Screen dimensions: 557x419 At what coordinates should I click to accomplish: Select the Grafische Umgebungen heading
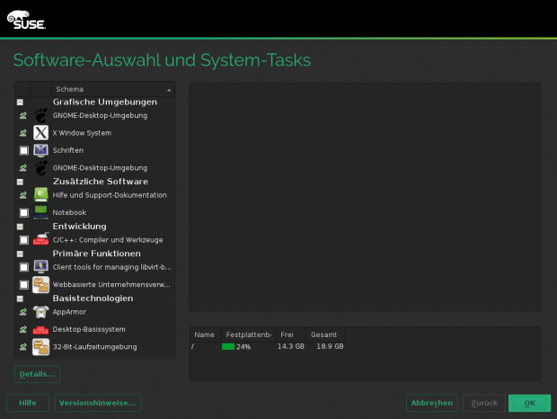click(x=105, y=102)
